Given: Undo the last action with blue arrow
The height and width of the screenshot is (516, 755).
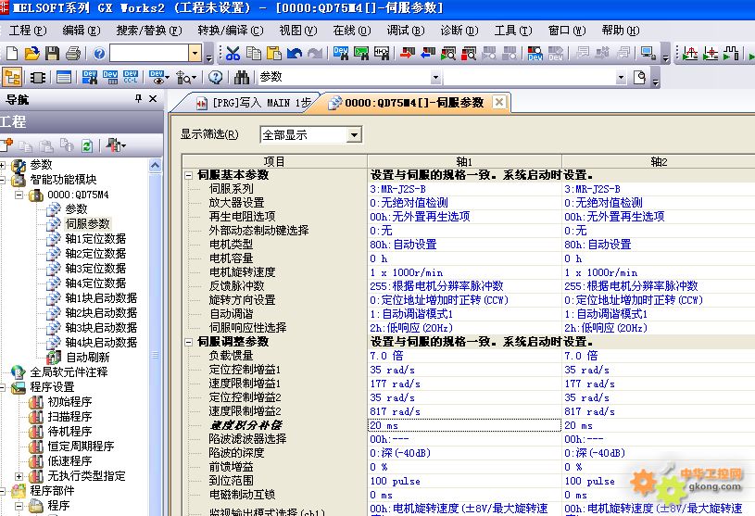Looking at the screenshot, I should pos(295,53).
